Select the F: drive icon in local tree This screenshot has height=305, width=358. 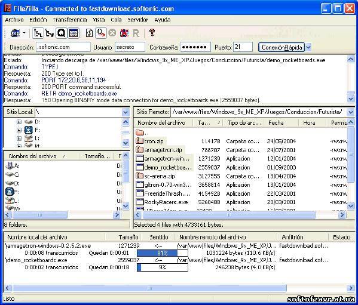[x=29, y=130]
